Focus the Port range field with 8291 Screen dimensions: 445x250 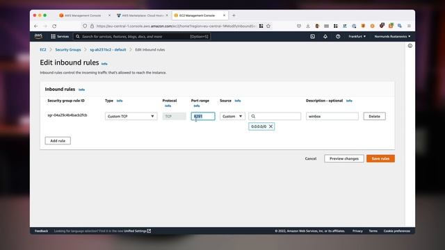click(203, 116)
